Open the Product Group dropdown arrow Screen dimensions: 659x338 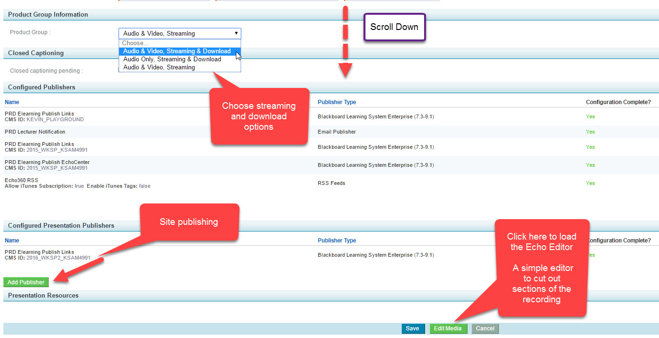pos(236,33)
